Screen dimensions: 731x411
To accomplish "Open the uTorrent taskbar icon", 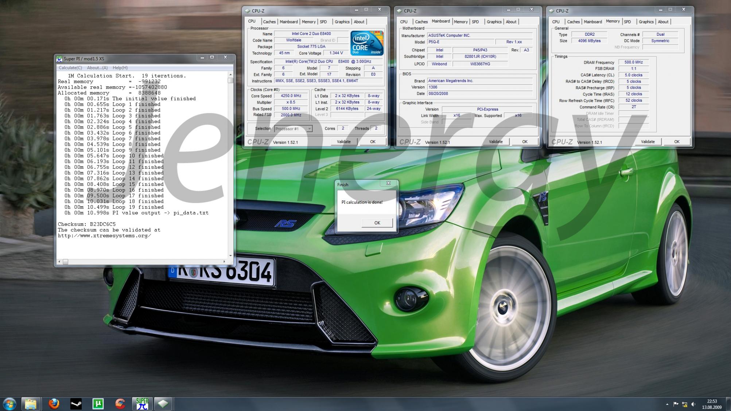I will tap(98, 404).
